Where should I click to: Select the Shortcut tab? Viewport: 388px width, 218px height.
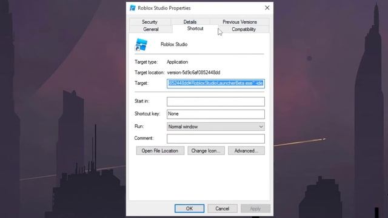click(x=195, y=28)
